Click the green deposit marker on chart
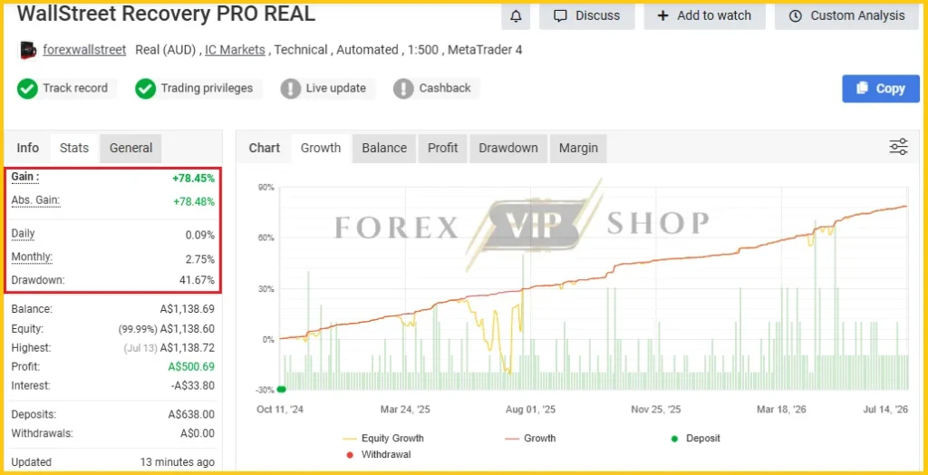This screenshot has height=475, width=928. (x=282, y=389)
